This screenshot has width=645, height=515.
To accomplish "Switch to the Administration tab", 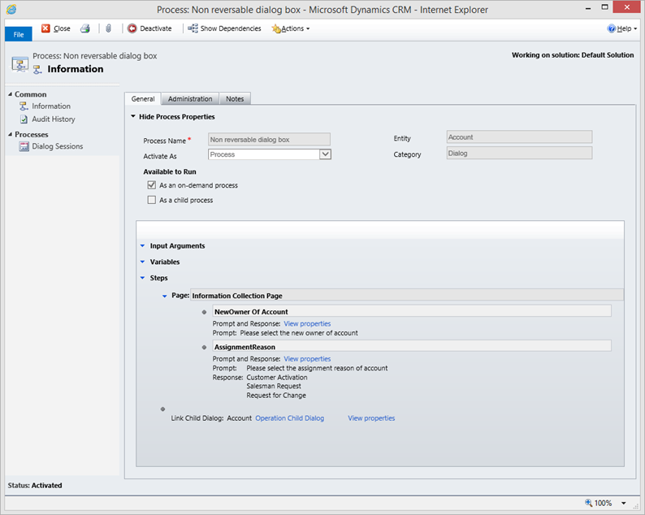I will pos(190,99).
